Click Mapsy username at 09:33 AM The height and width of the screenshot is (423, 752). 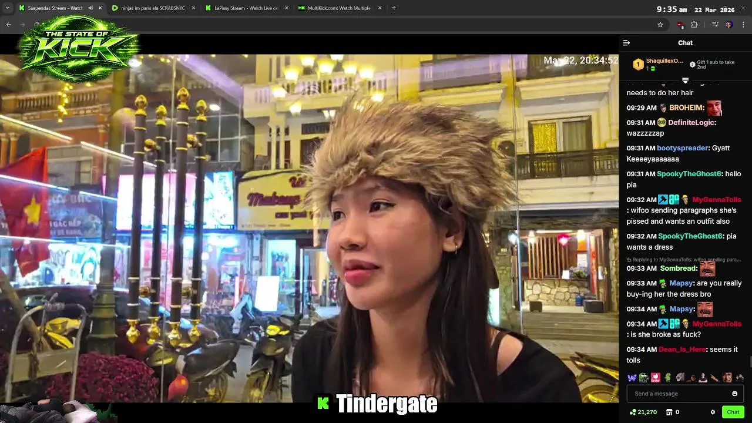[x=681, y=283]
